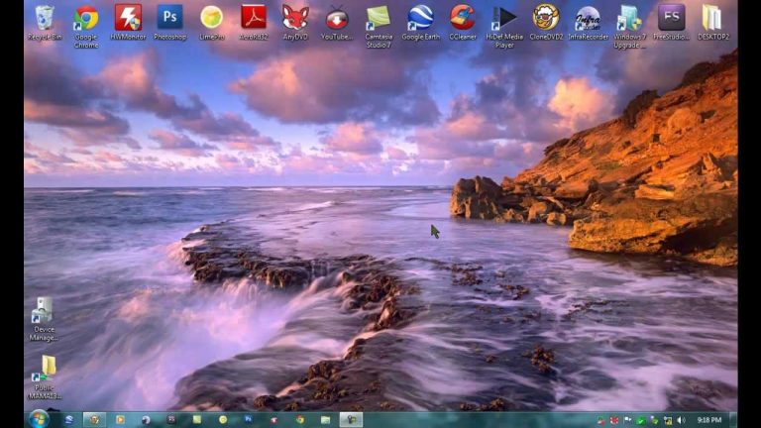This screenshot has width=761, height=428.
Task: Select the Public MAMA13 network folder shortcut
Action: coord(45,377)
